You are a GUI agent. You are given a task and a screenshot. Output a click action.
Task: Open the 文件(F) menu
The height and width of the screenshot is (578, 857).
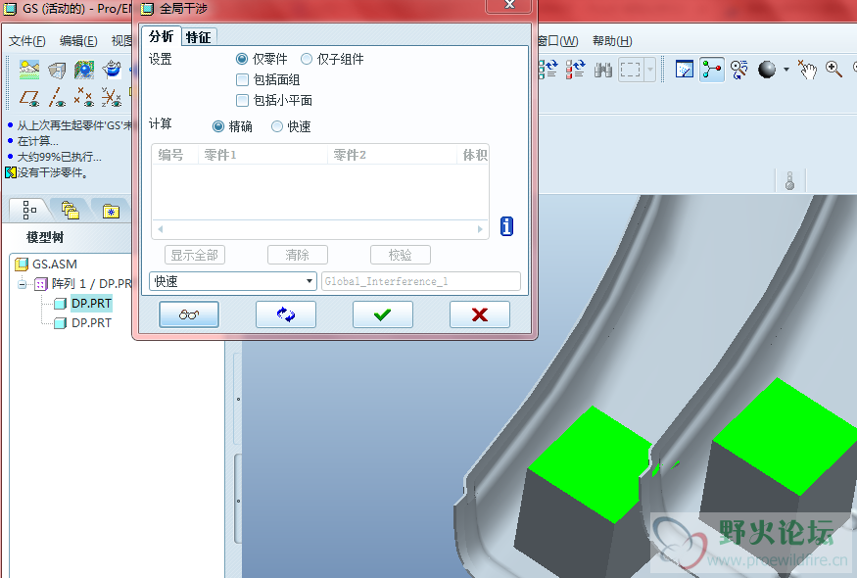(x=27, y=41)
